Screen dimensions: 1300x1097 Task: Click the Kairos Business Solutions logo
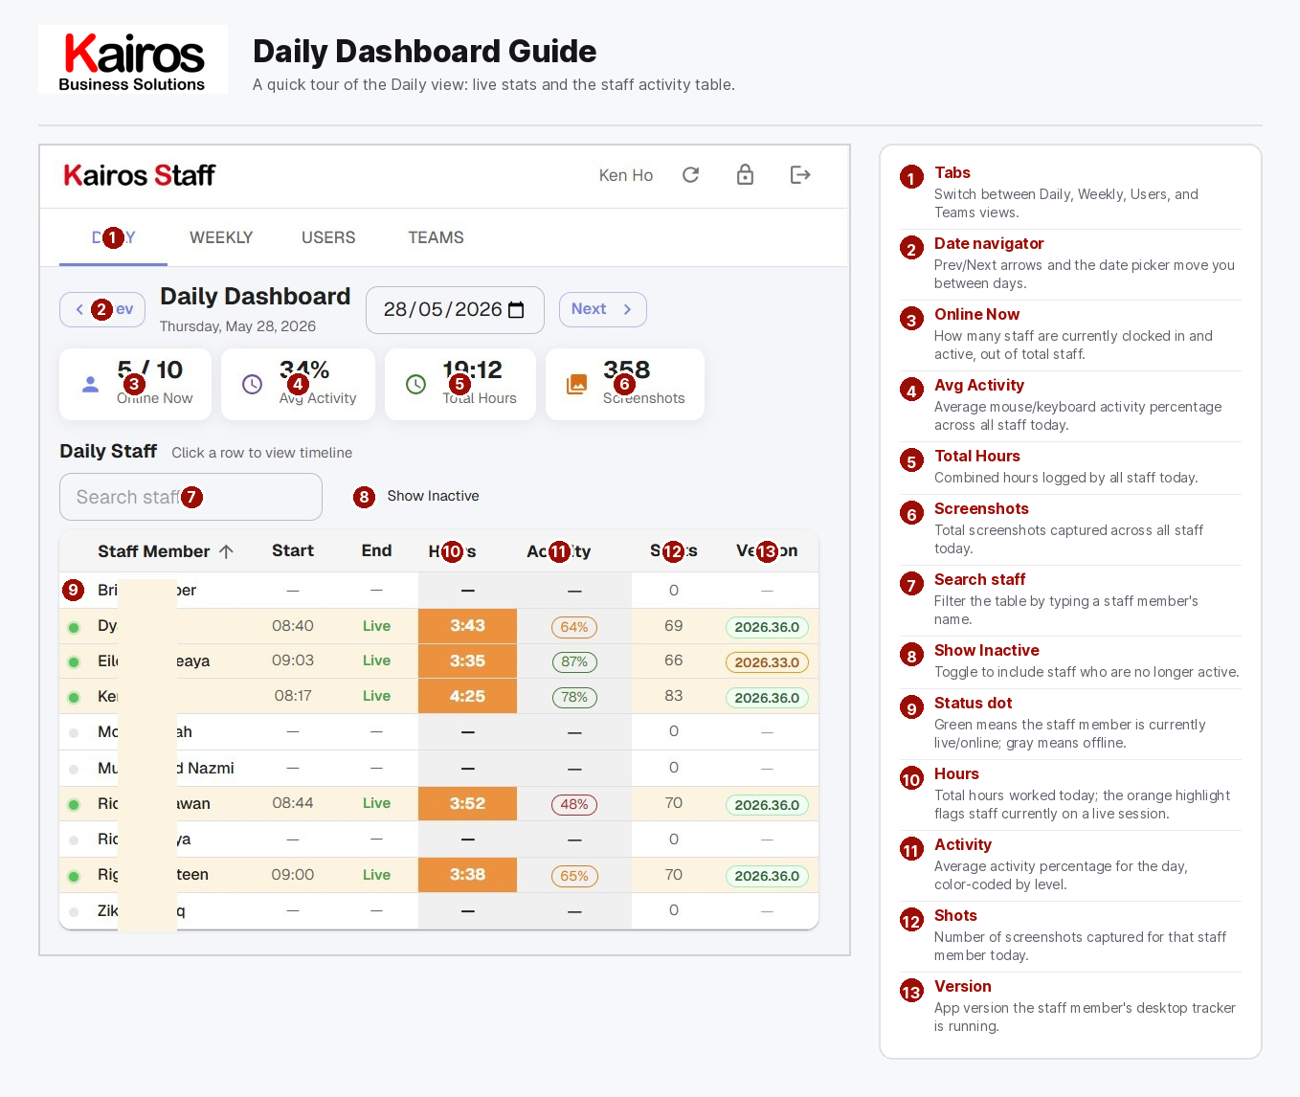tap(133, 59)
